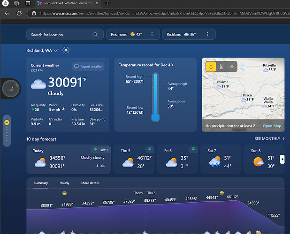
Task: Open Temperature record for Dec 4
Action: (146, 65)
